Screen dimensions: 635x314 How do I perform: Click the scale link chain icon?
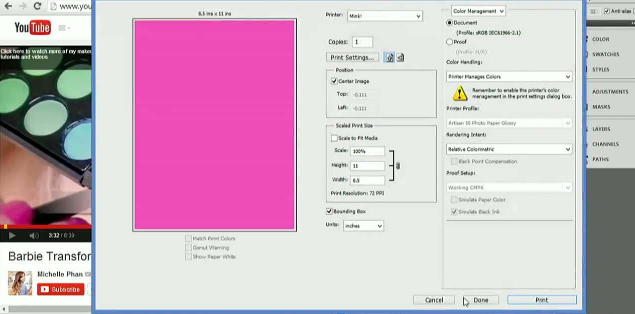point(398,166)
